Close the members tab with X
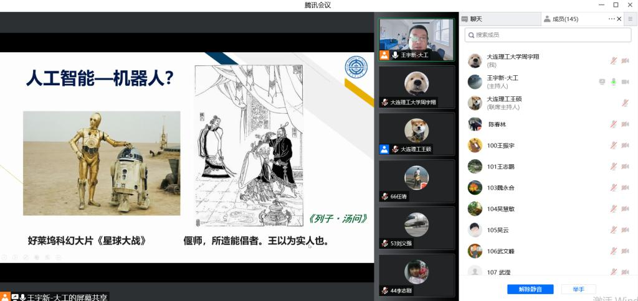 pyautogui.click(x=619, y=19)
